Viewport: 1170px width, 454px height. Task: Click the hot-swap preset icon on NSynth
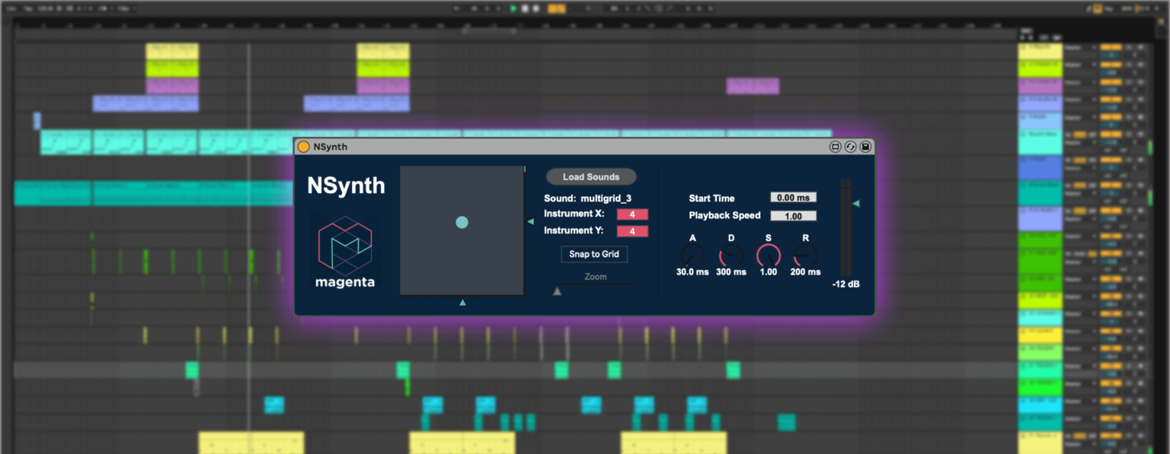tap(850, 147)
